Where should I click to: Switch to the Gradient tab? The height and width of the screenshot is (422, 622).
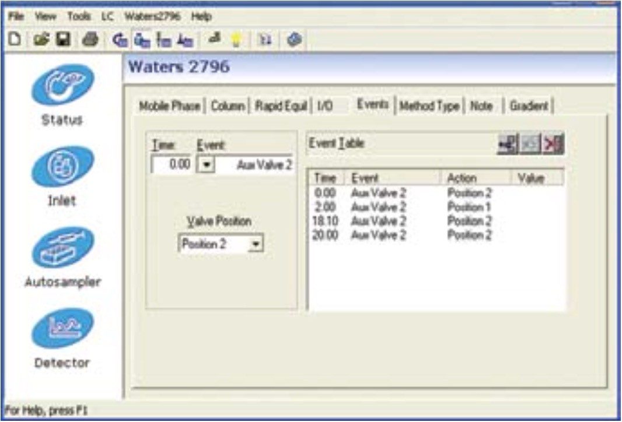point(529,106)
